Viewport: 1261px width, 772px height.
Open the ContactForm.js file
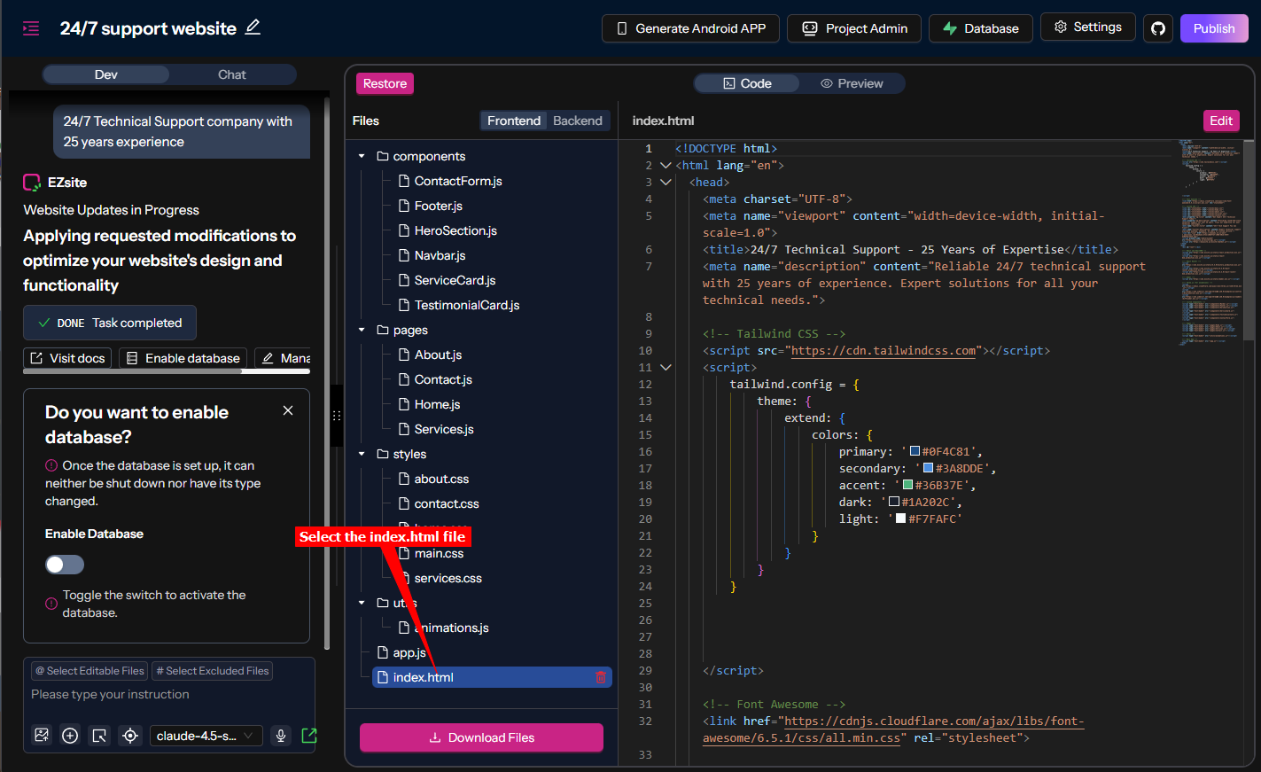[457, 181]
